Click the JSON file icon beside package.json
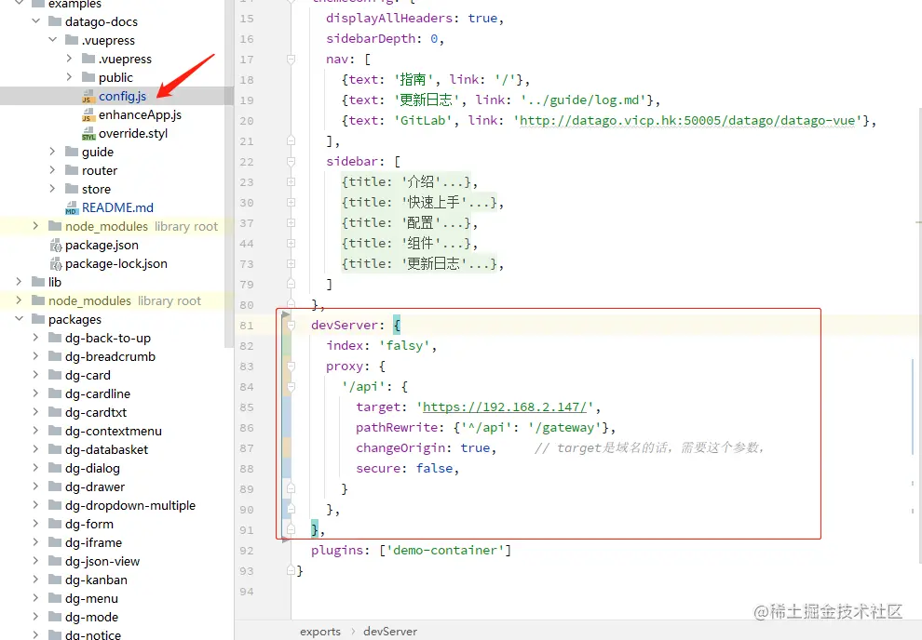The image size is (922, 640). 55,246
